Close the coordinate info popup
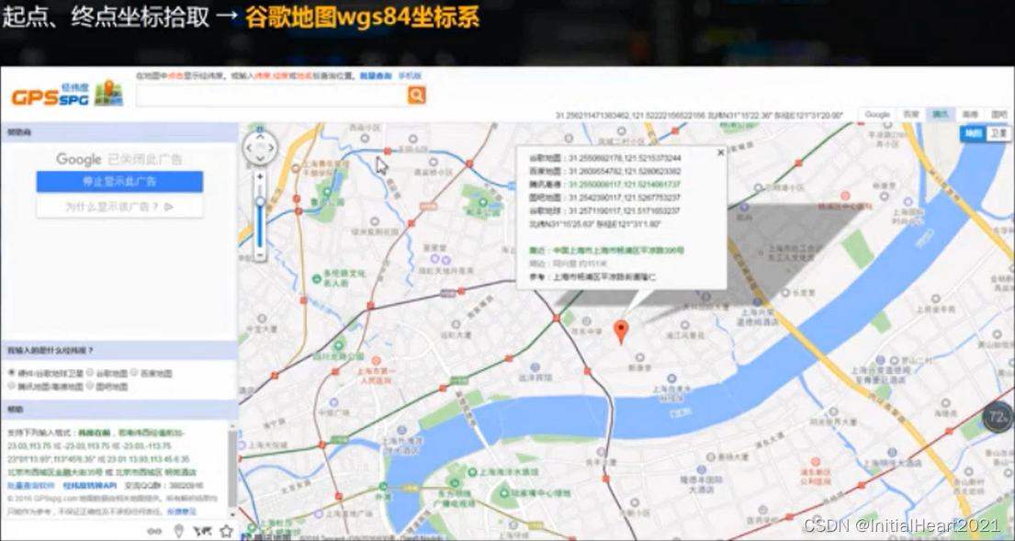 (x=720, y=152)
